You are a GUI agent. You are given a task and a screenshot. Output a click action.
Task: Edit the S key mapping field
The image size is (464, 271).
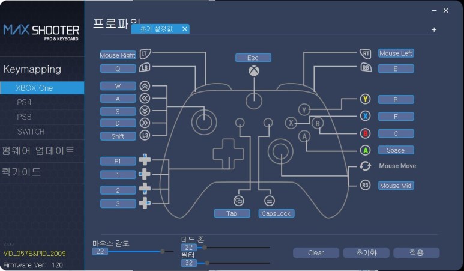(118, 111)
